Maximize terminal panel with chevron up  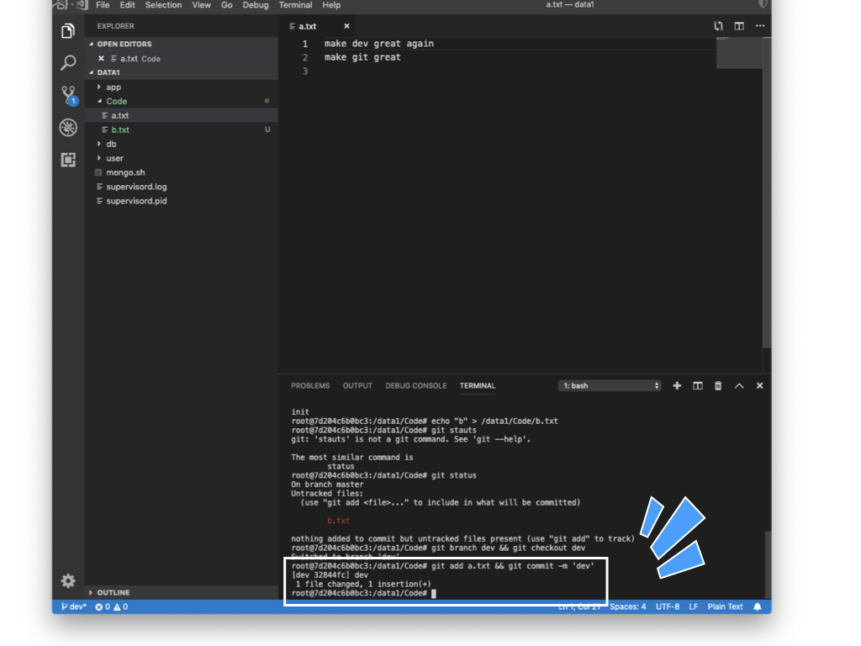(x=739, y=385)
